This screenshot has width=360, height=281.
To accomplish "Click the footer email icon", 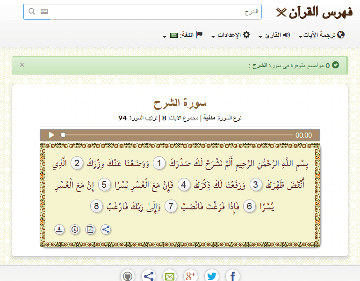I will 170,275.
